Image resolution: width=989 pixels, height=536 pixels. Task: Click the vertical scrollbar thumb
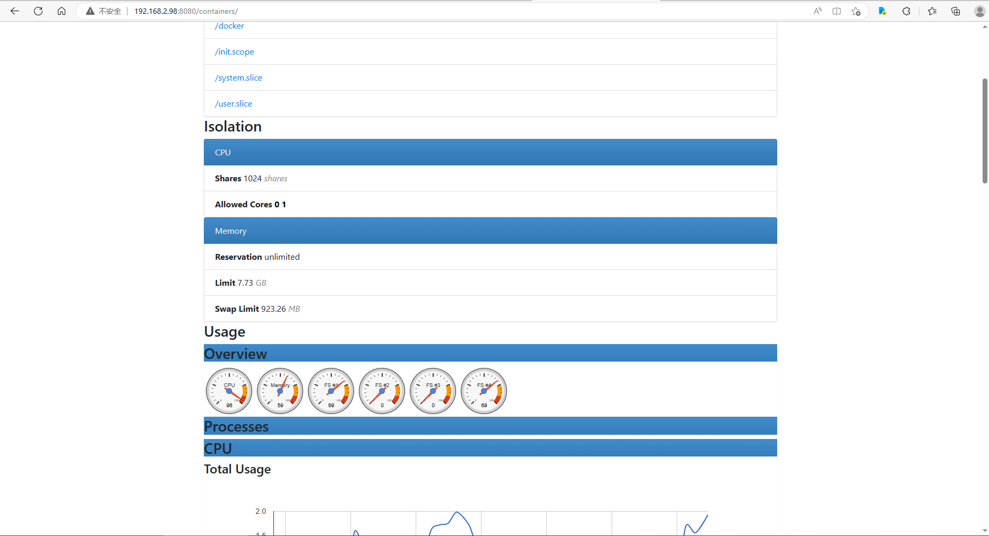pos(985,131)
